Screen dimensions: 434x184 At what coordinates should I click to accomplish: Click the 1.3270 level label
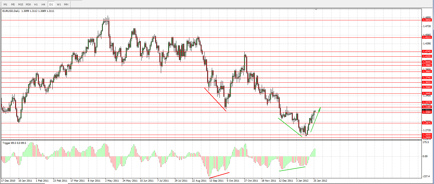pos(427,102)
